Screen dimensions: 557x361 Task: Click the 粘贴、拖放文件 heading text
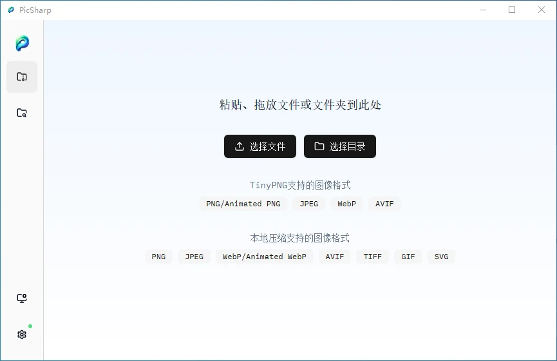click(300, 104)
